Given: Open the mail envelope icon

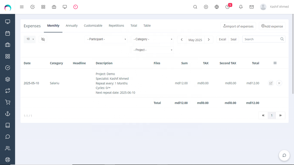Looking at the screenshot, I should click(x=251, y=7).
